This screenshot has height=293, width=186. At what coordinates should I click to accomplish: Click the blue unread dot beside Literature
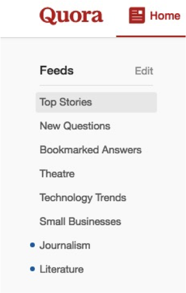pyautogui.click(x=32, y=269)
